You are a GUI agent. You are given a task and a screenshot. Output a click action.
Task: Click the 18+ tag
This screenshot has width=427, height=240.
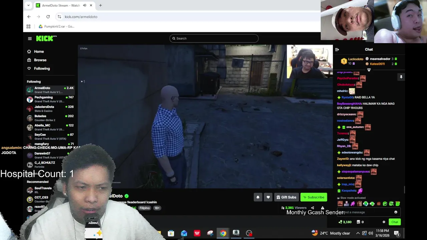157,208
